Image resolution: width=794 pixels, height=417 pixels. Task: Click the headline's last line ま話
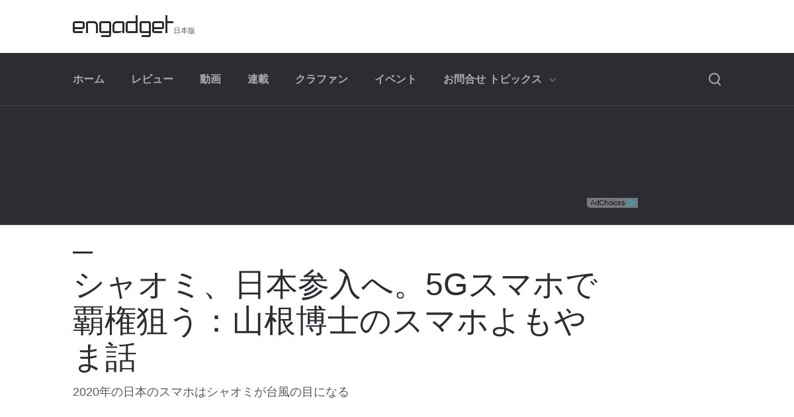[x=105, y=358]
